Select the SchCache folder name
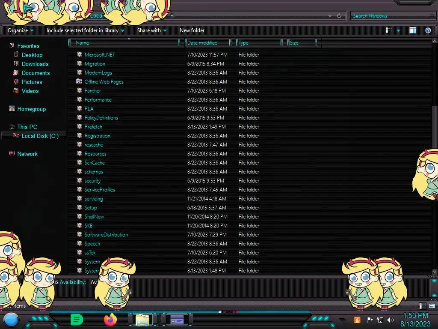 95,162
